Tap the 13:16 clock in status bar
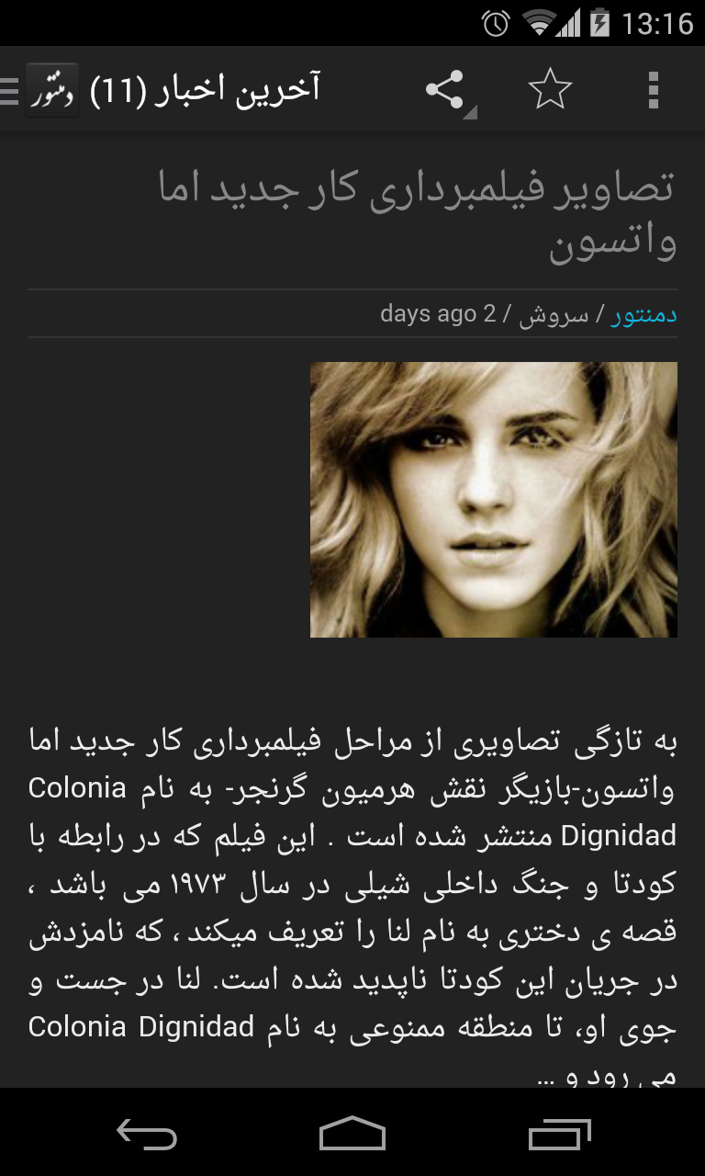The height and width of the screenshot is (1176, 705). tap(657, 23)
